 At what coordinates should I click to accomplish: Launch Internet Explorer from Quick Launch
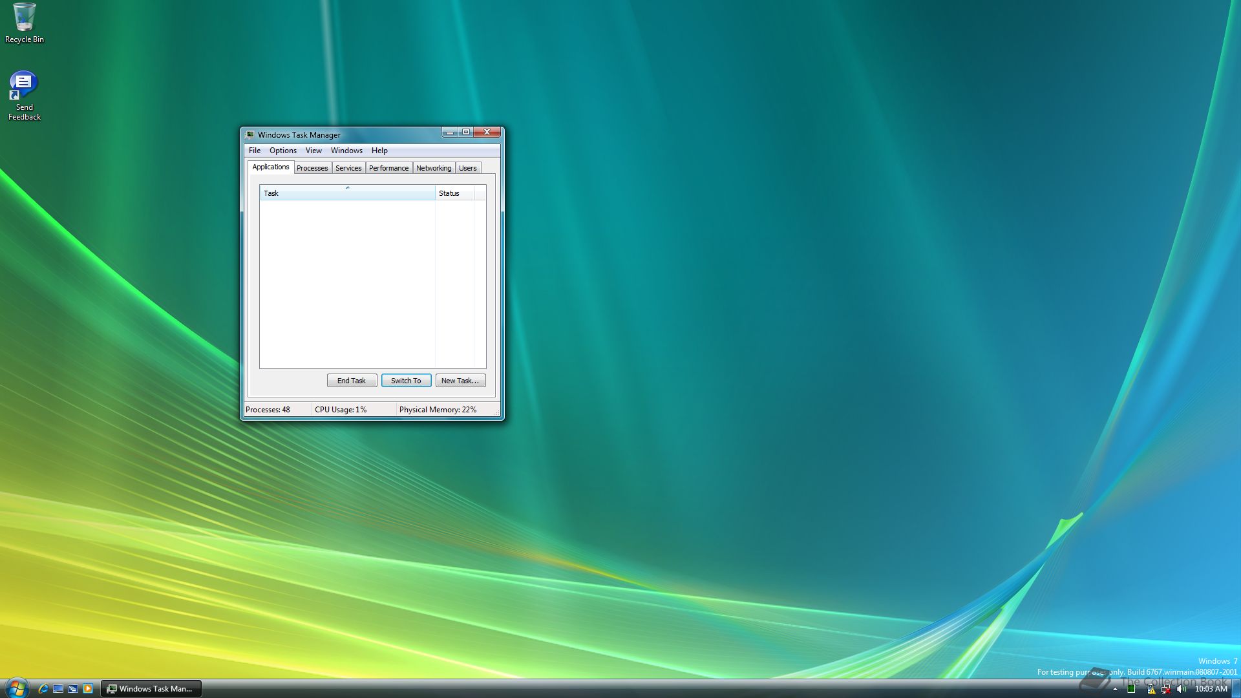[x=43, y=688]
